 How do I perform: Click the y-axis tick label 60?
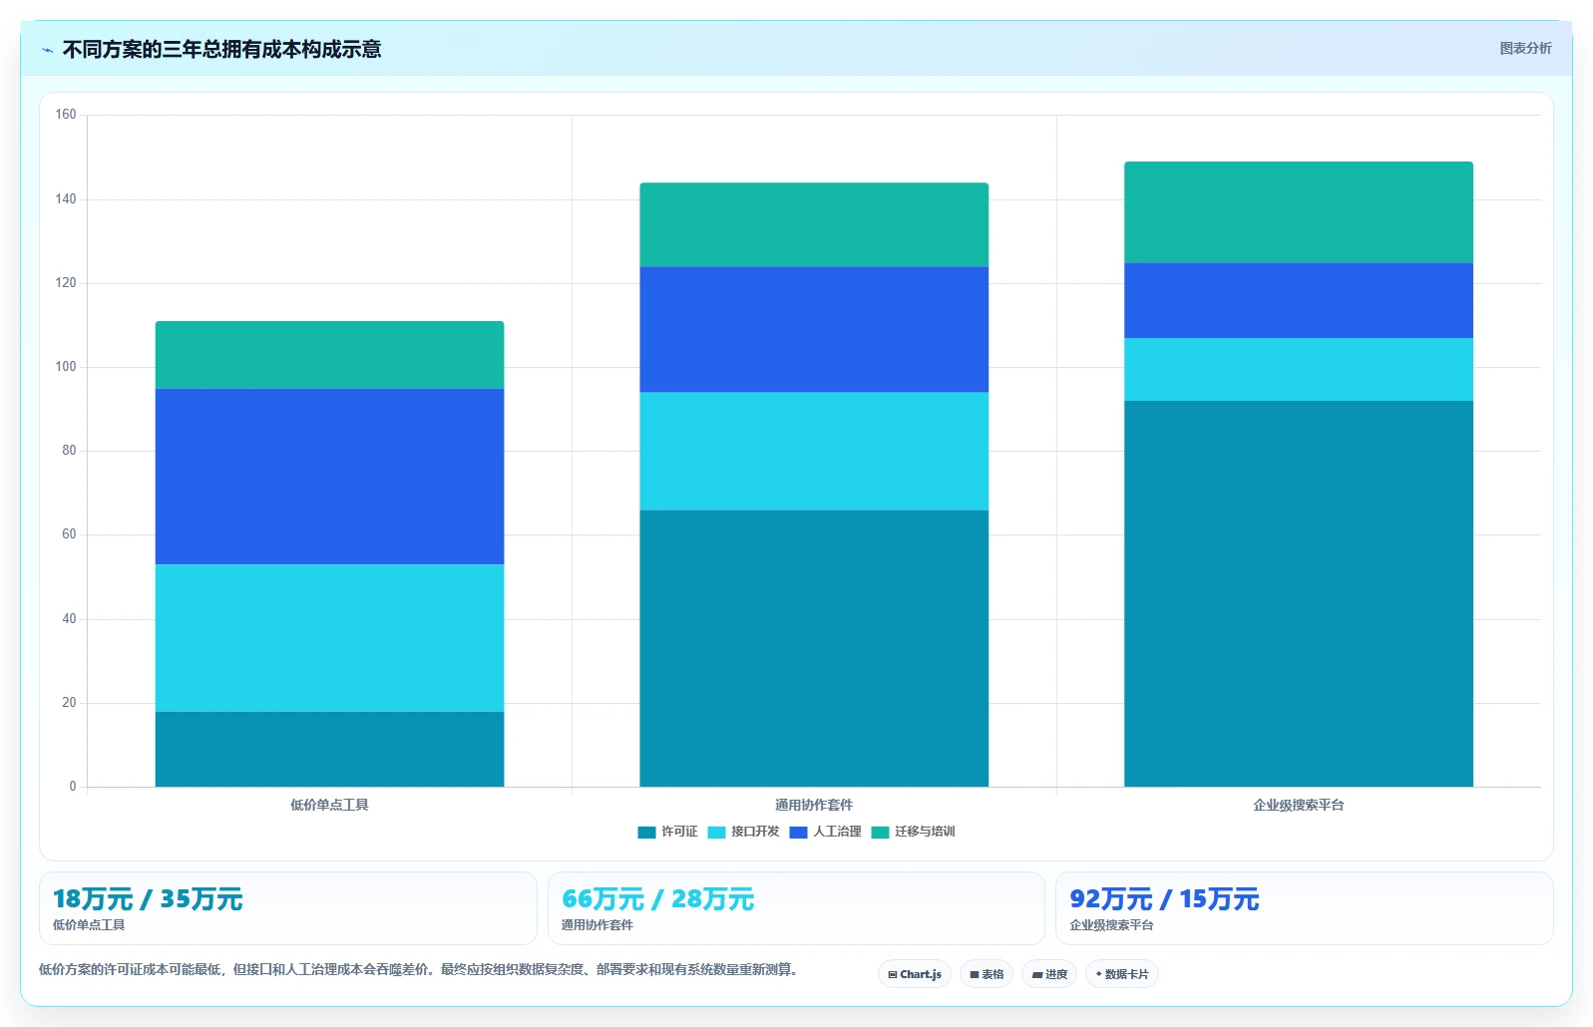(x=69, y=534)
